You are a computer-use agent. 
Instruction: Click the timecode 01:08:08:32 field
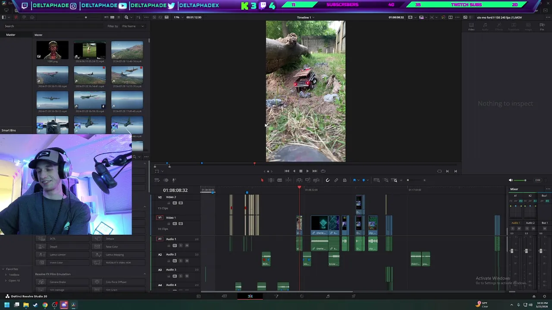175,190
